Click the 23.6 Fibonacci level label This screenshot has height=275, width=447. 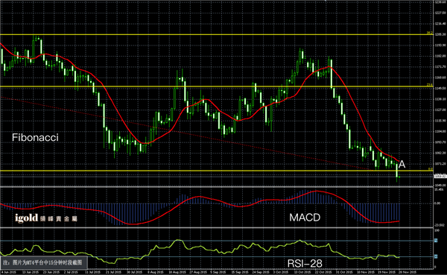pyautogui.click(x=430, y=85)
